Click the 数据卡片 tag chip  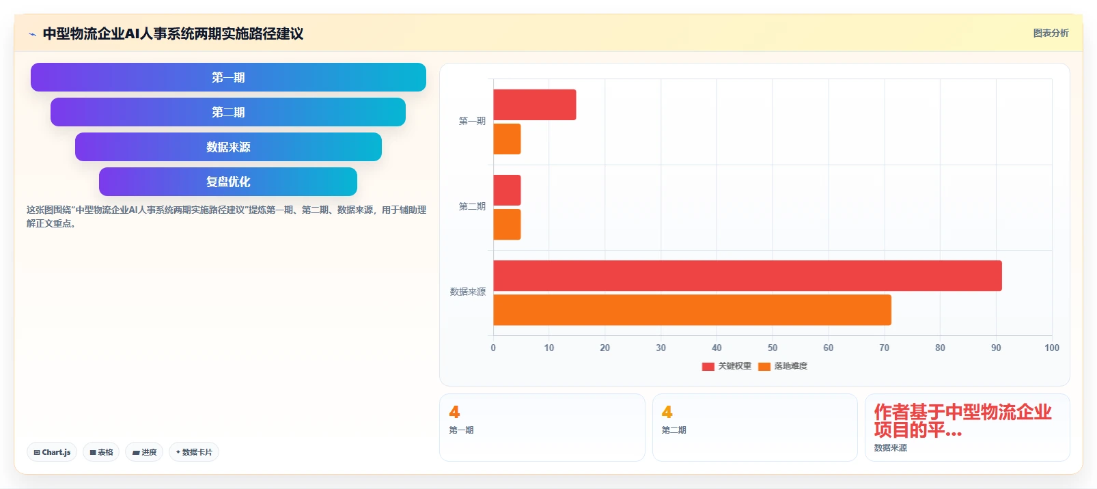point(194,452)
